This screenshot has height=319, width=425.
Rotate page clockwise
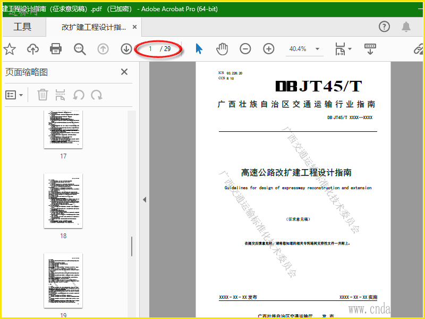97,95
